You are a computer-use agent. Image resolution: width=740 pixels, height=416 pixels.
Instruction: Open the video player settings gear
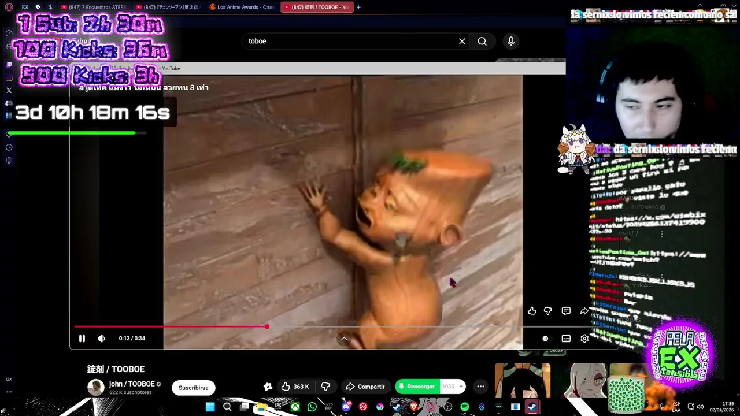[x=584, y=339]
